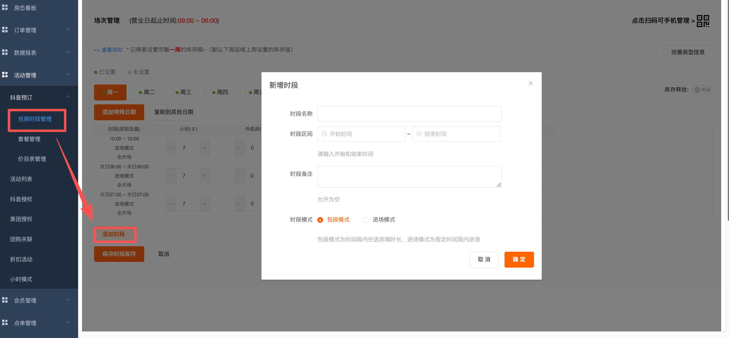Focus the 开始时间 input field

click(x=361, y=134)
